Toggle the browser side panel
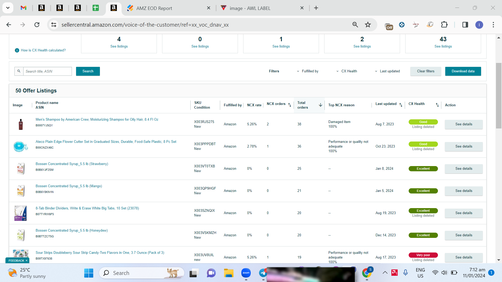Image resolution: width=502 pixels, height=282 pixels. tap(465, 25)
